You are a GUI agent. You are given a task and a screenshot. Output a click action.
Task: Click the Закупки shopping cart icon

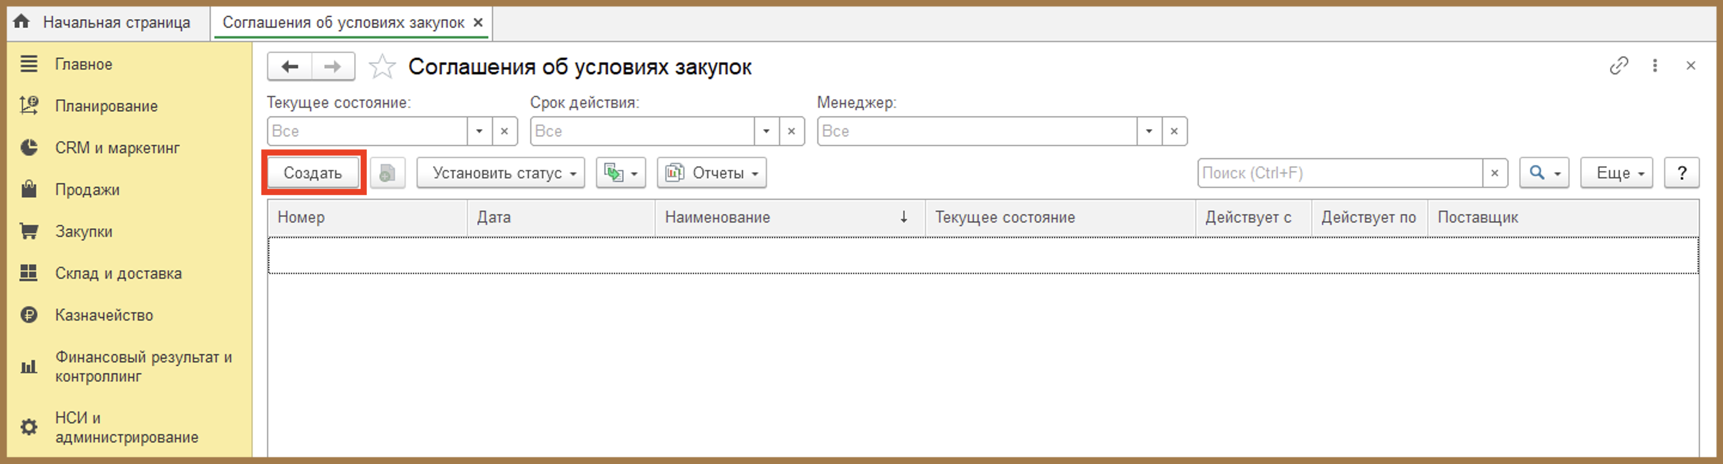coord(29,231)
